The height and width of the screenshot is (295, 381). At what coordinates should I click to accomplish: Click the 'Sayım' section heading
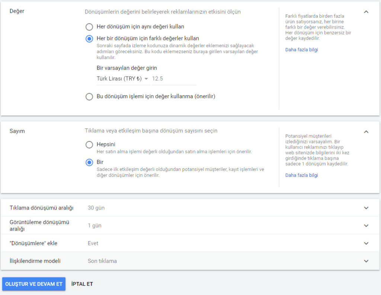click(17, 131)
